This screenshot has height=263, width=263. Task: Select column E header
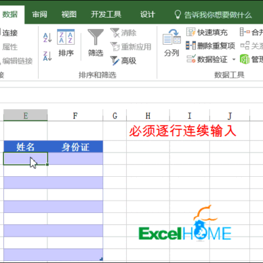pyautogui.click(x=26, y=115)
